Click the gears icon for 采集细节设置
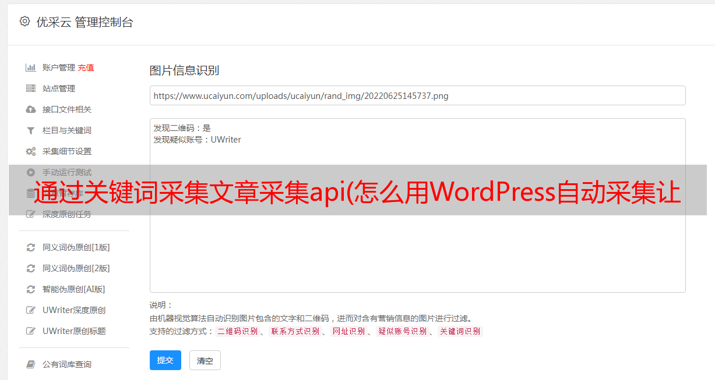The image size is (715, 380). point(31,151)
